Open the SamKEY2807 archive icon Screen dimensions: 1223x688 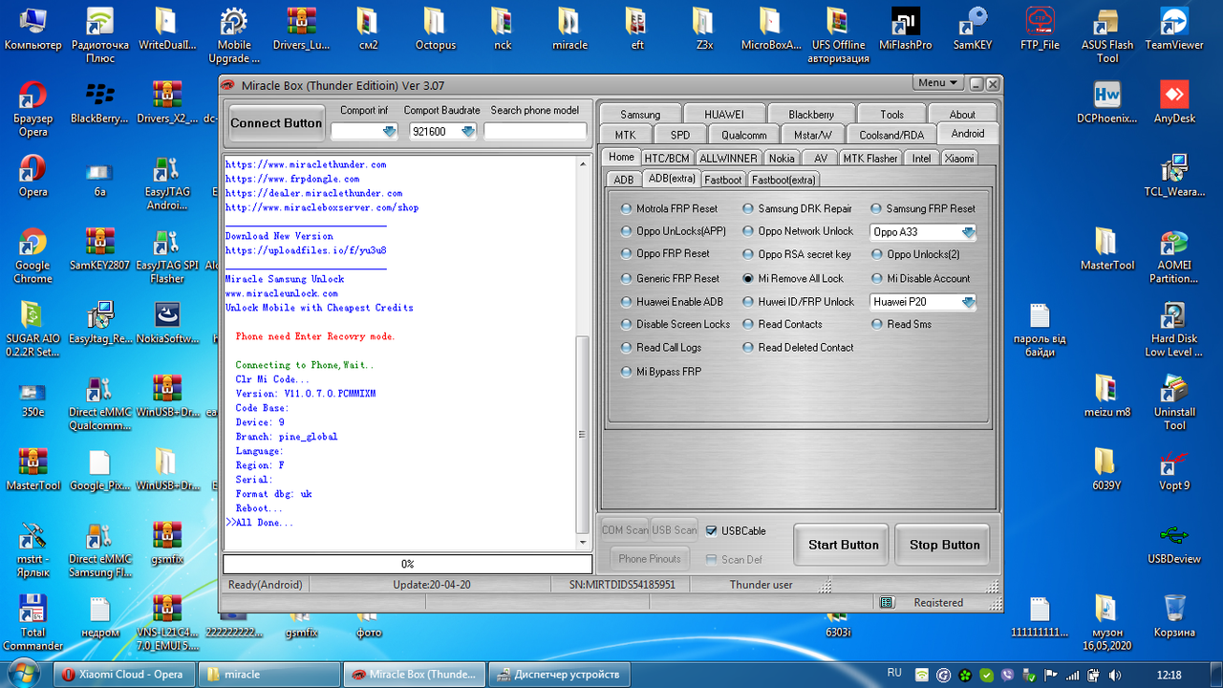(x=99, y=249)
